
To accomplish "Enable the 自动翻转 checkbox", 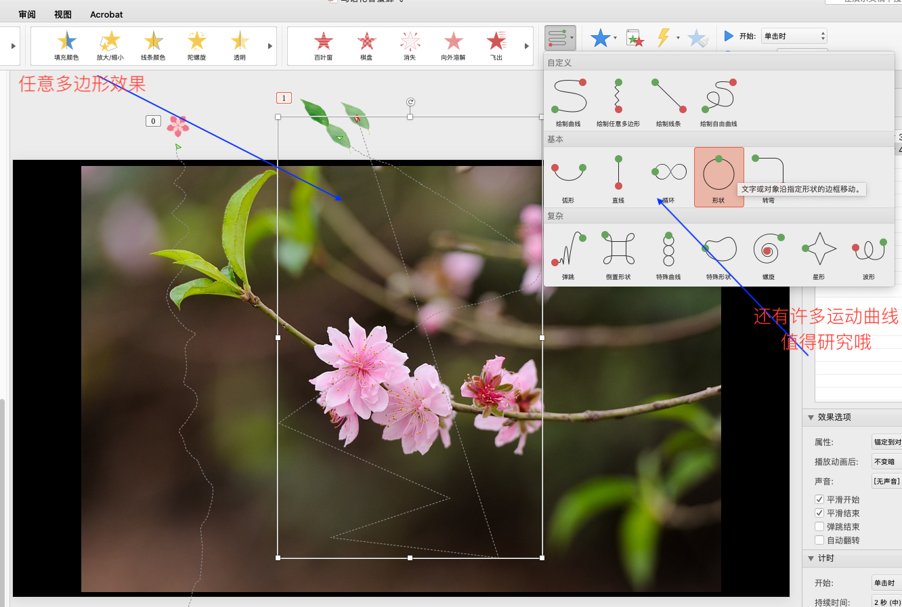I will (x=819, y=540).
